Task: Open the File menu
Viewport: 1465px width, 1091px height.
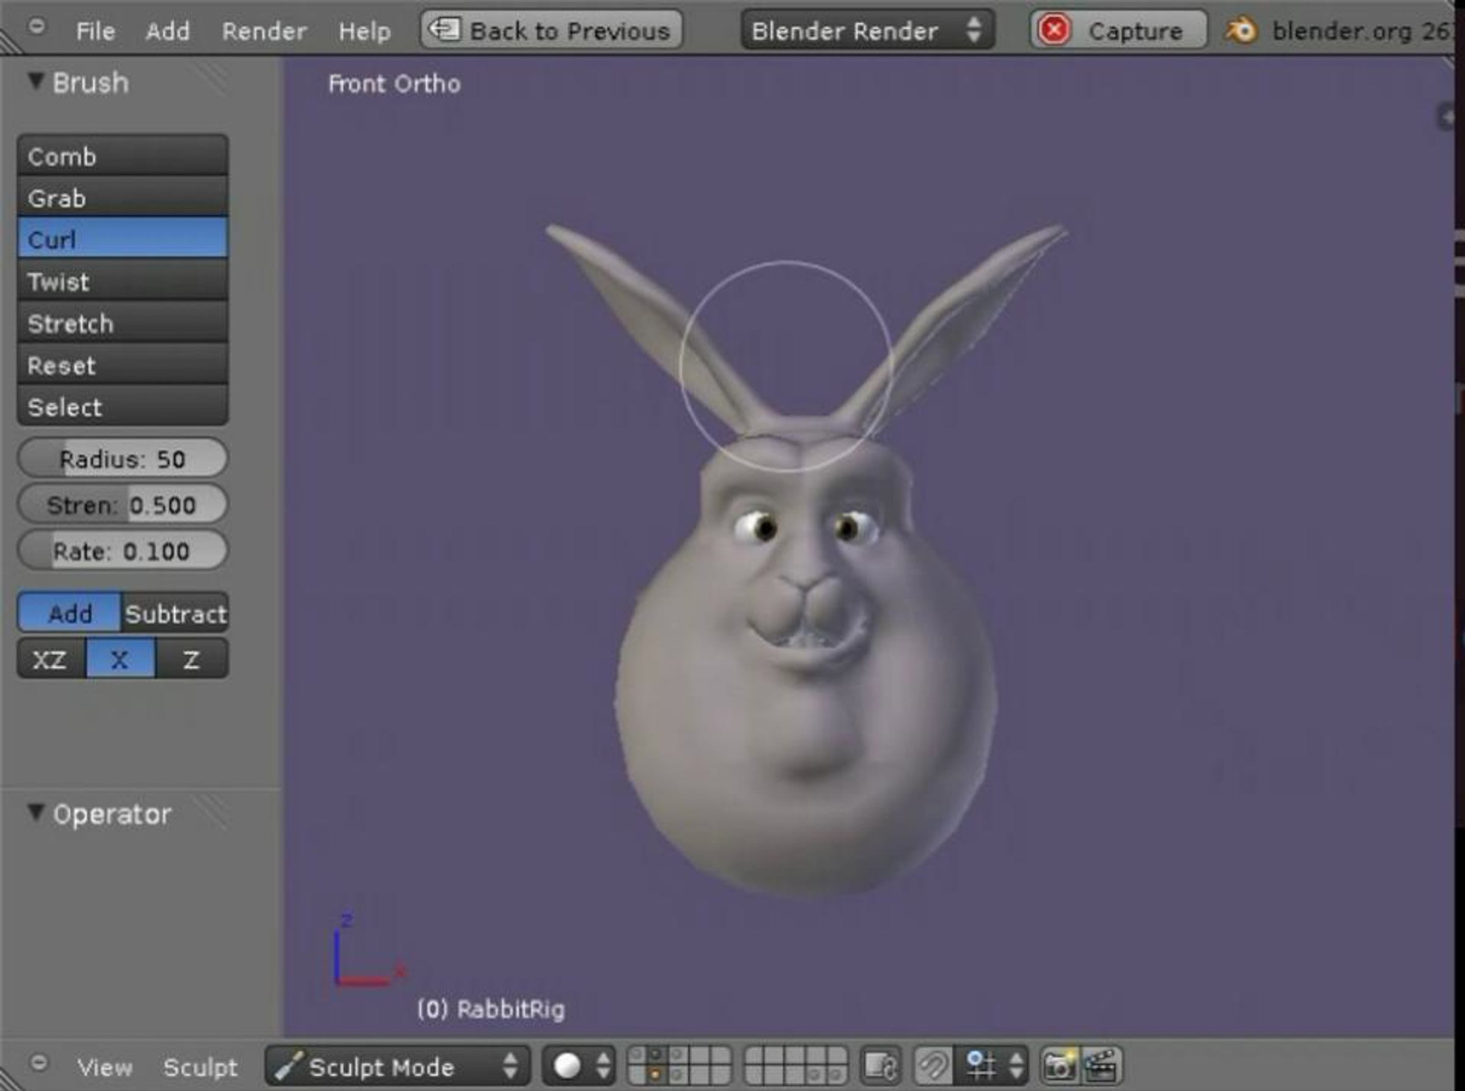Action: tap(95, 31)
